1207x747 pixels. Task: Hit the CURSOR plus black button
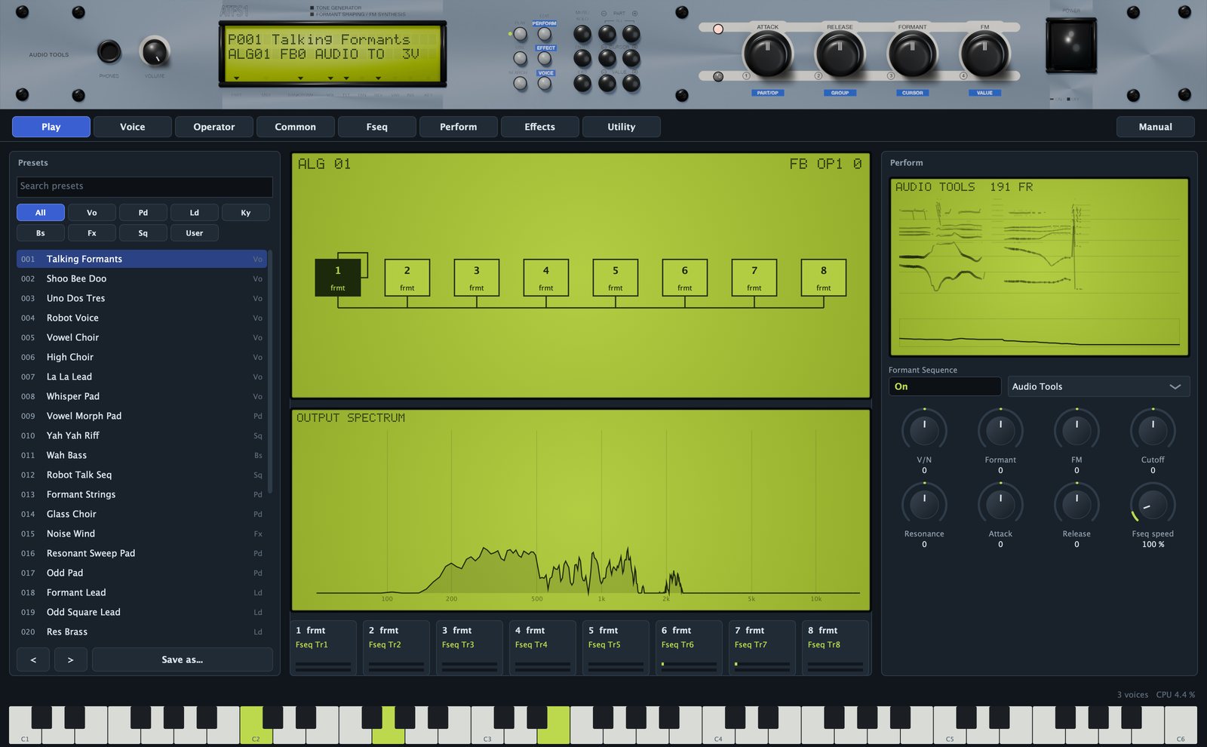tap(631, 59)
